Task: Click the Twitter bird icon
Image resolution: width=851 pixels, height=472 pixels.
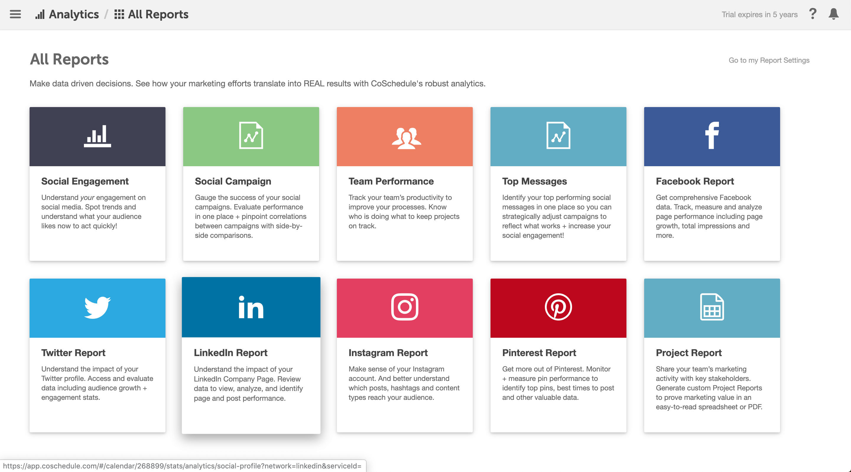Action: click(x=97, y=307)
